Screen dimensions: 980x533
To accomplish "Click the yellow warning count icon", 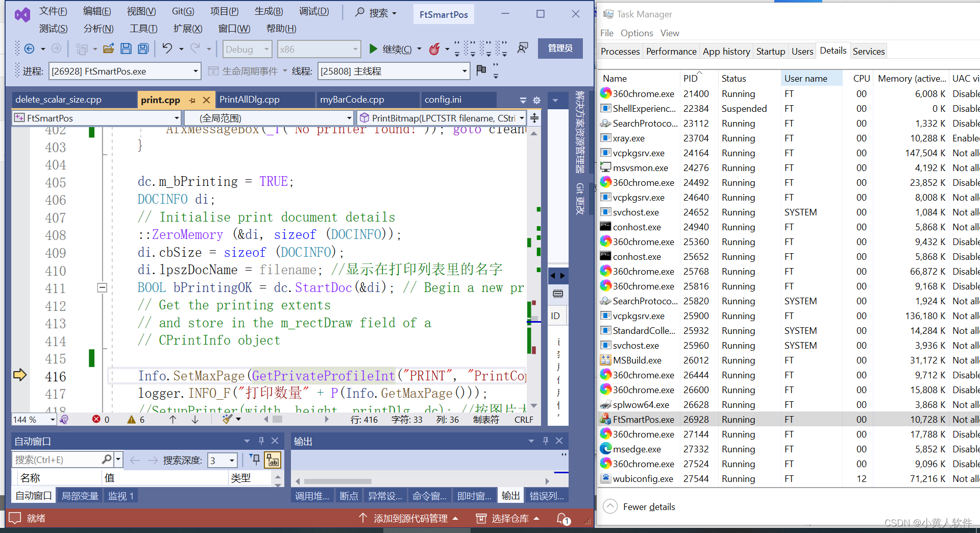I will pos(131,419).
